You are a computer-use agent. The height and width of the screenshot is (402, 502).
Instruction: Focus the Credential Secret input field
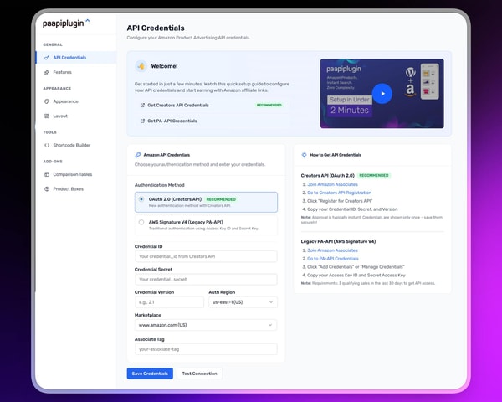coord(206,279)
